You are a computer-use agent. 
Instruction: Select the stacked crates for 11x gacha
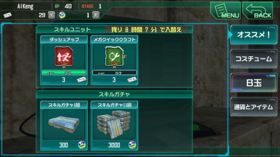point(114,124)
